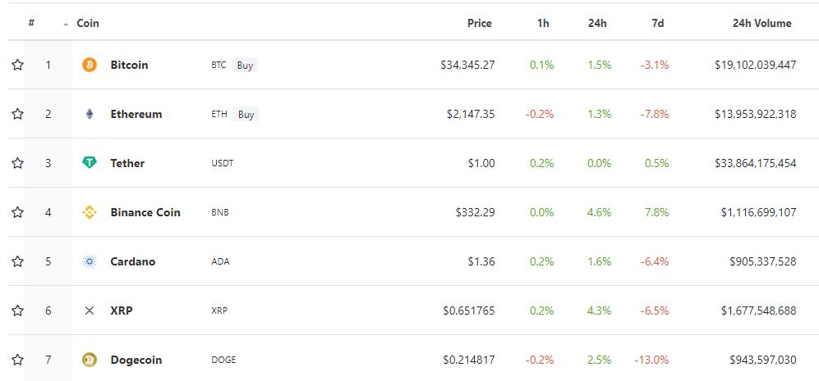819x381 pixels.
Task: Star Dogecoin as a favorite
Action: pyautogui.click(x=18, y=360)
